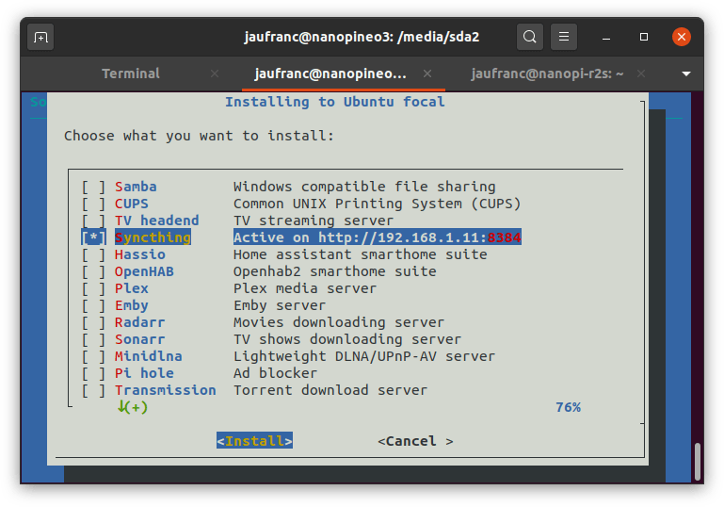Toggle the Emby checkbox
The height and width of the screenshot is (507, 724).
click(x=94, y=305)
